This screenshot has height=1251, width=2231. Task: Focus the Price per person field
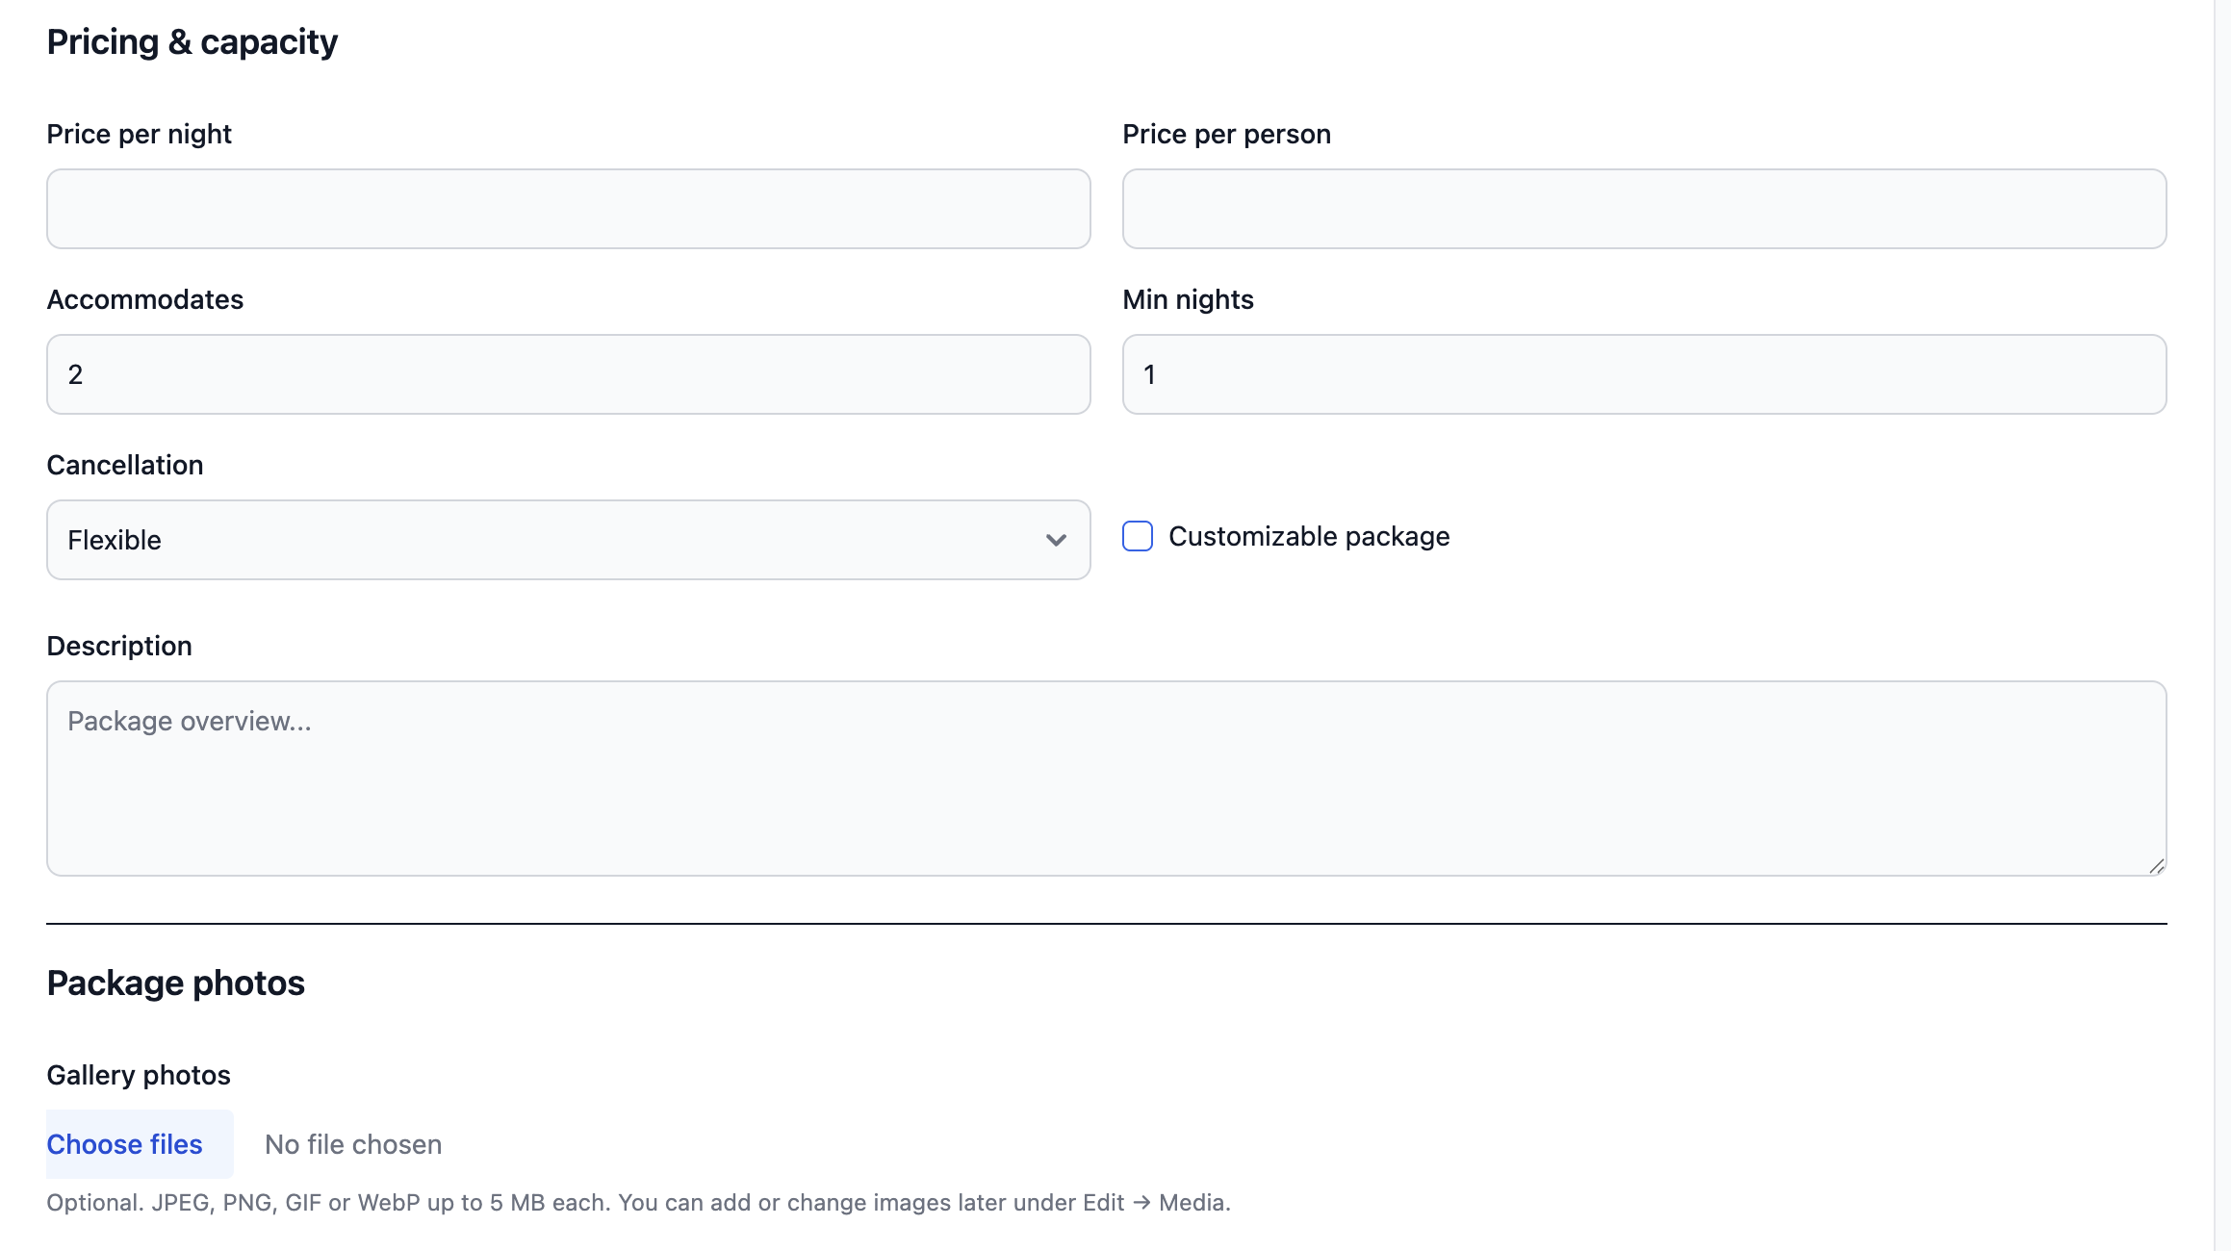(1644, 209)
